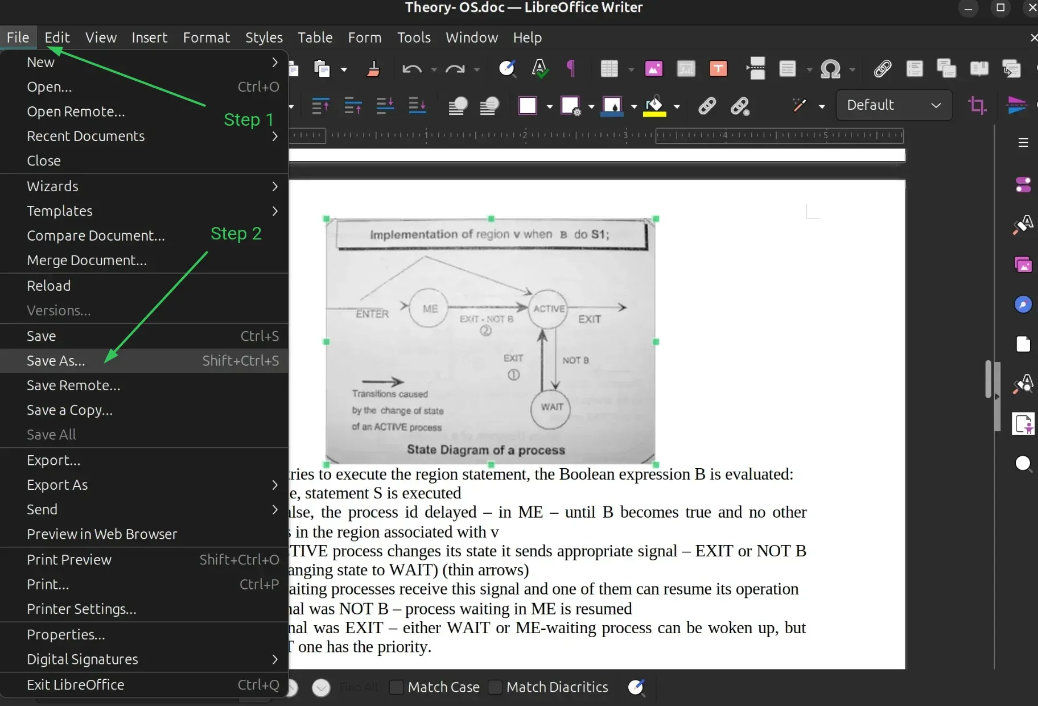
Task: Open the sidebar Page panel
Action: (x=1023, y=344)
